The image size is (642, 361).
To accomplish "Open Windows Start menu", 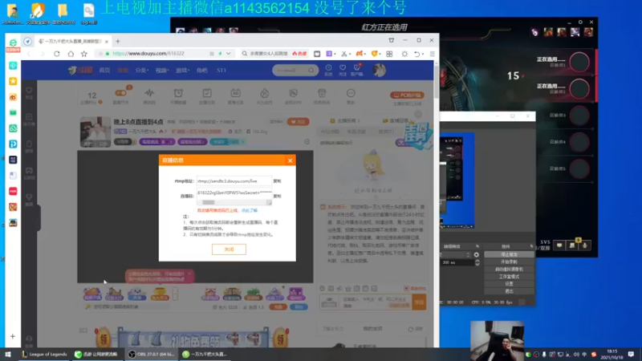I will pyautogui.click(x=8, y=355).
